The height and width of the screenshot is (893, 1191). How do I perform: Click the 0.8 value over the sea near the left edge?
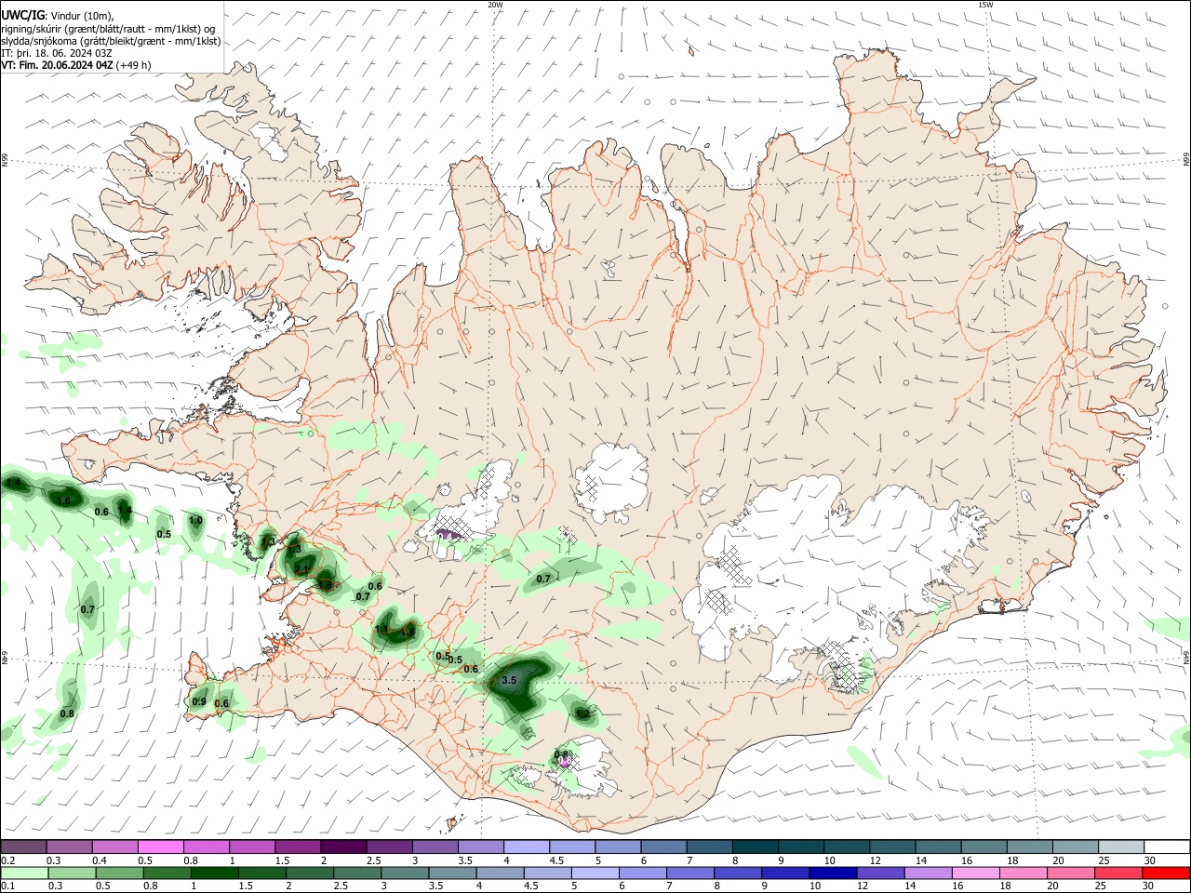pyautogui.click(x=67, y=713)
